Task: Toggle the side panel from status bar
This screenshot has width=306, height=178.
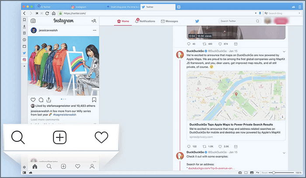Action: coord(24,173)
